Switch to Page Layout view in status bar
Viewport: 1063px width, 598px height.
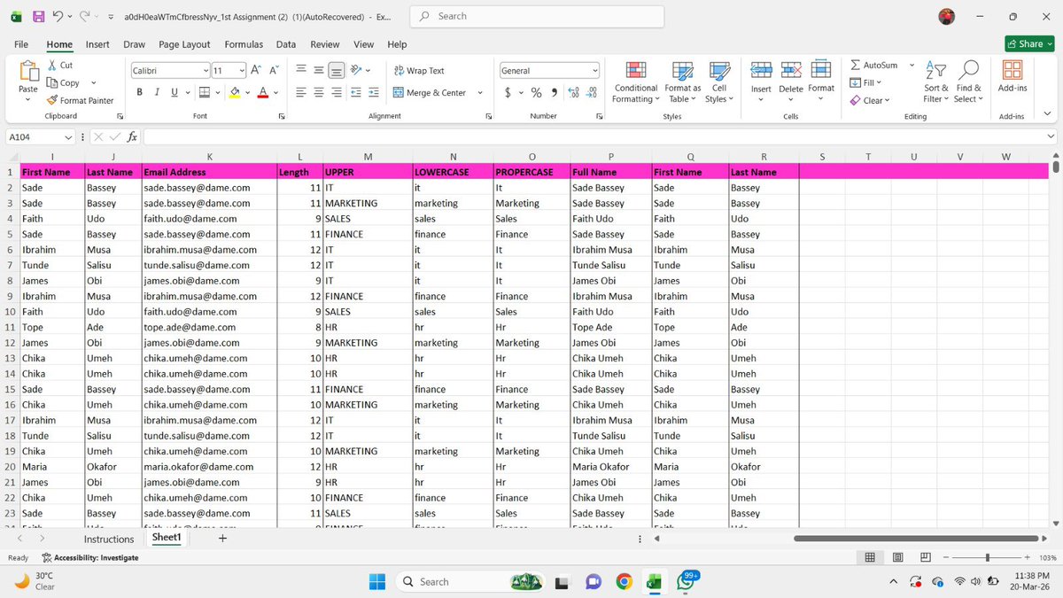point(898,557)
